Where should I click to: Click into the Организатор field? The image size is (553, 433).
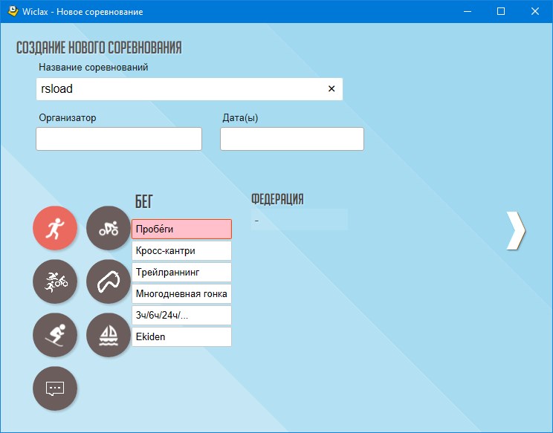click(x=119, y=139)
